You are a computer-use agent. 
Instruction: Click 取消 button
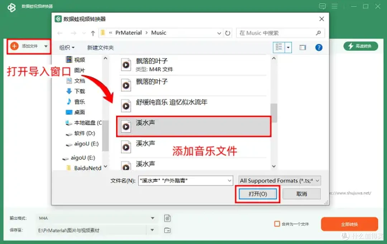[x=302, y=194]
